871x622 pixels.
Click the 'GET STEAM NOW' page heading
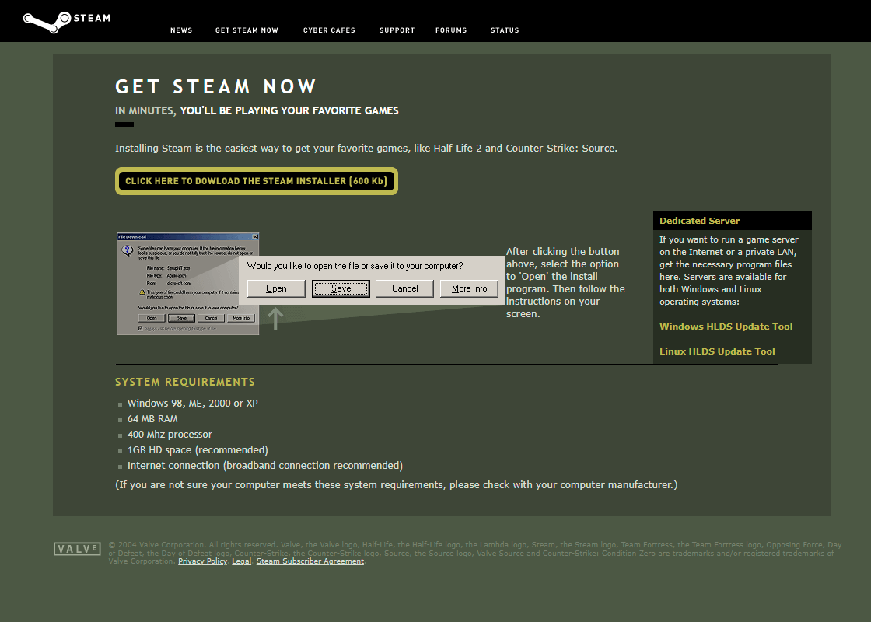pos(215,86)
